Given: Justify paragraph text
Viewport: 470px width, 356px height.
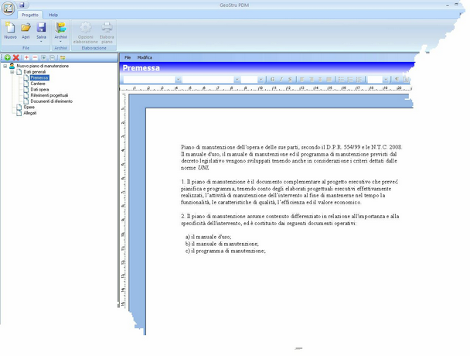Looking at the screenshot, I should (329, 80).
